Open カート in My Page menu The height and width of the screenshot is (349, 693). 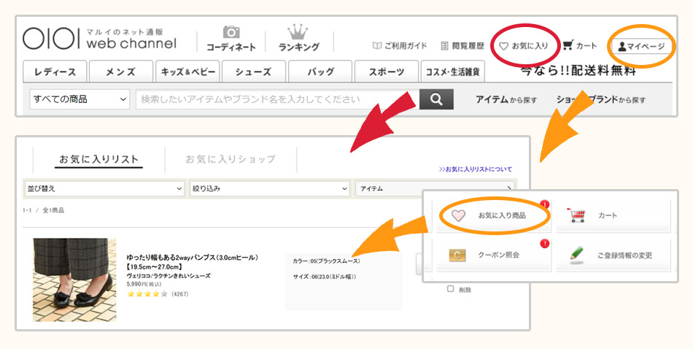coord(613,215)
